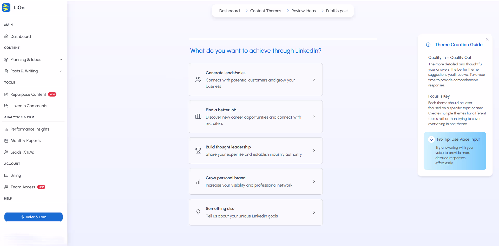
Task: Click the Billing credit card icon
Action: [6, 175]
